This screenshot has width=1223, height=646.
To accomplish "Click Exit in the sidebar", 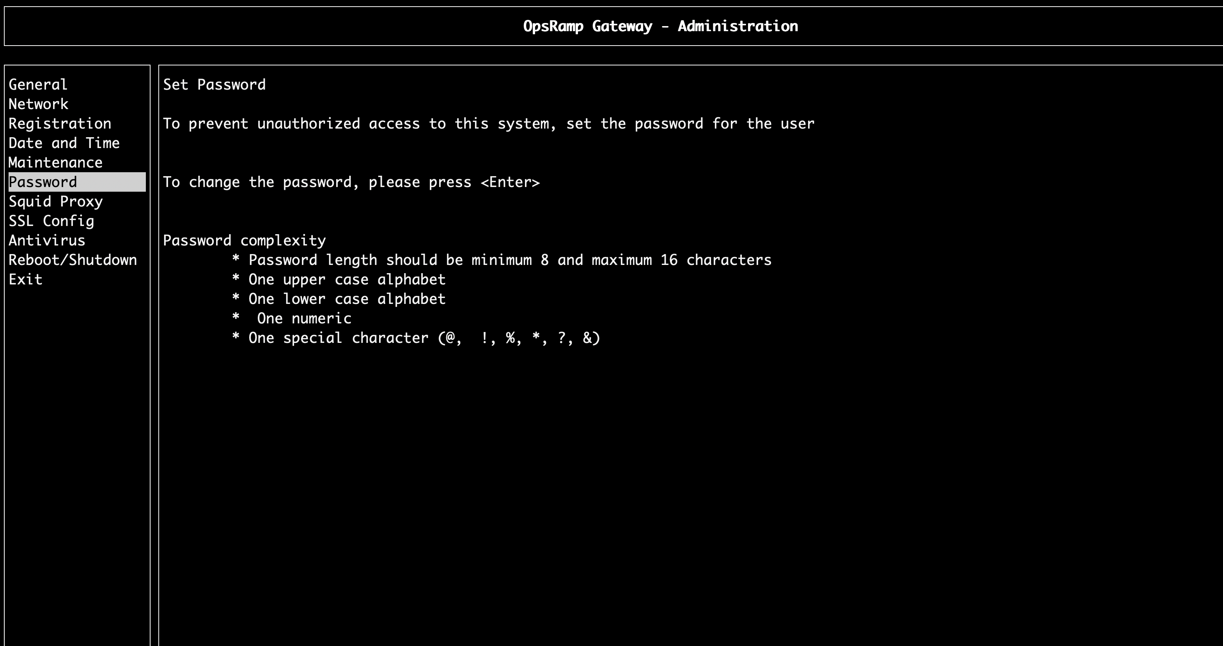I will point(26,279).
